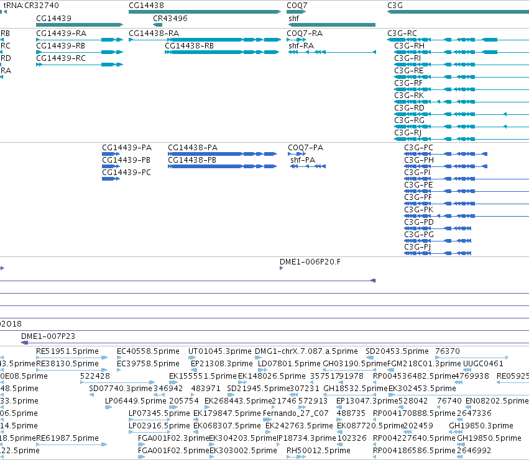
Task: Open EST label RE51951.5prime
Action: point(68,351)
